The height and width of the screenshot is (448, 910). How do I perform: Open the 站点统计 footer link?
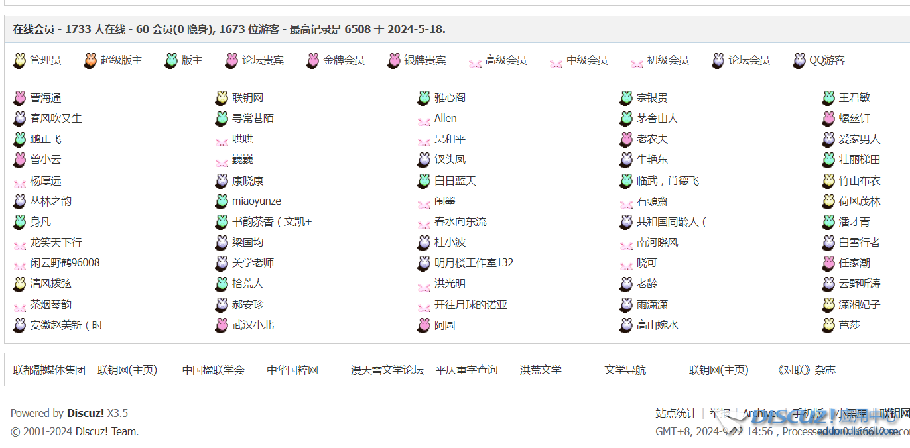click(x=675, y=414)
